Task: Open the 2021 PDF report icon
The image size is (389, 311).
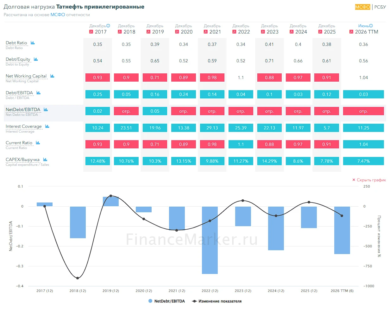Action: 206,32
